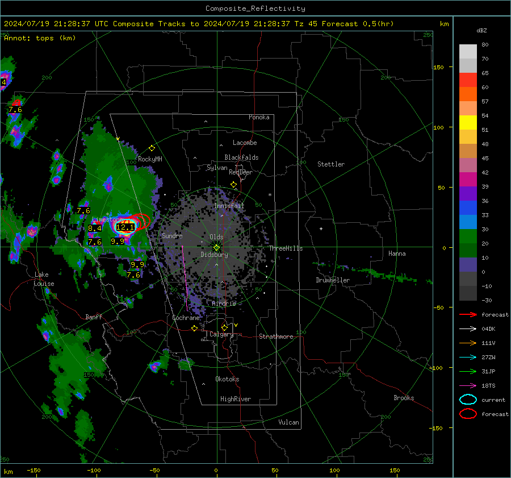Image resolution: width=511 pixels, height=478 pixels.
Task: Select the yellow diamond marker below Cochrane
Action: [x=195, y=329]
